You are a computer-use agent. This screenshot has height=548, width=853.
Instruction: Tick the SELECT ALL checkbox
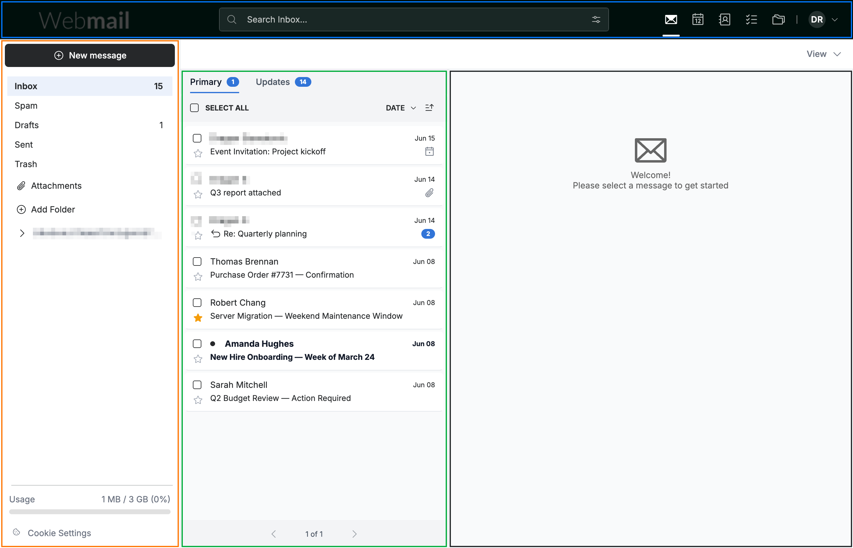coord(194,108)
